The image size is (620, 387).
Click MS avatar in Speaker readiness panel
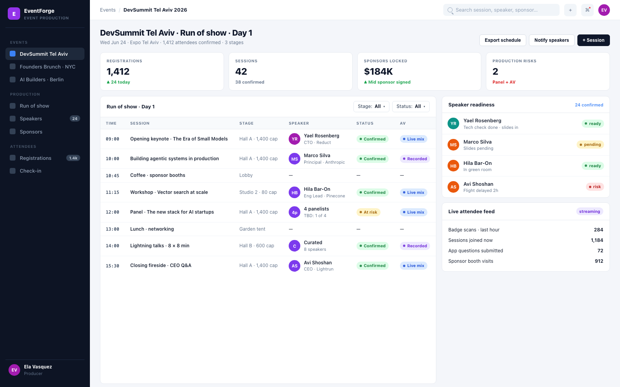[453, 145]
